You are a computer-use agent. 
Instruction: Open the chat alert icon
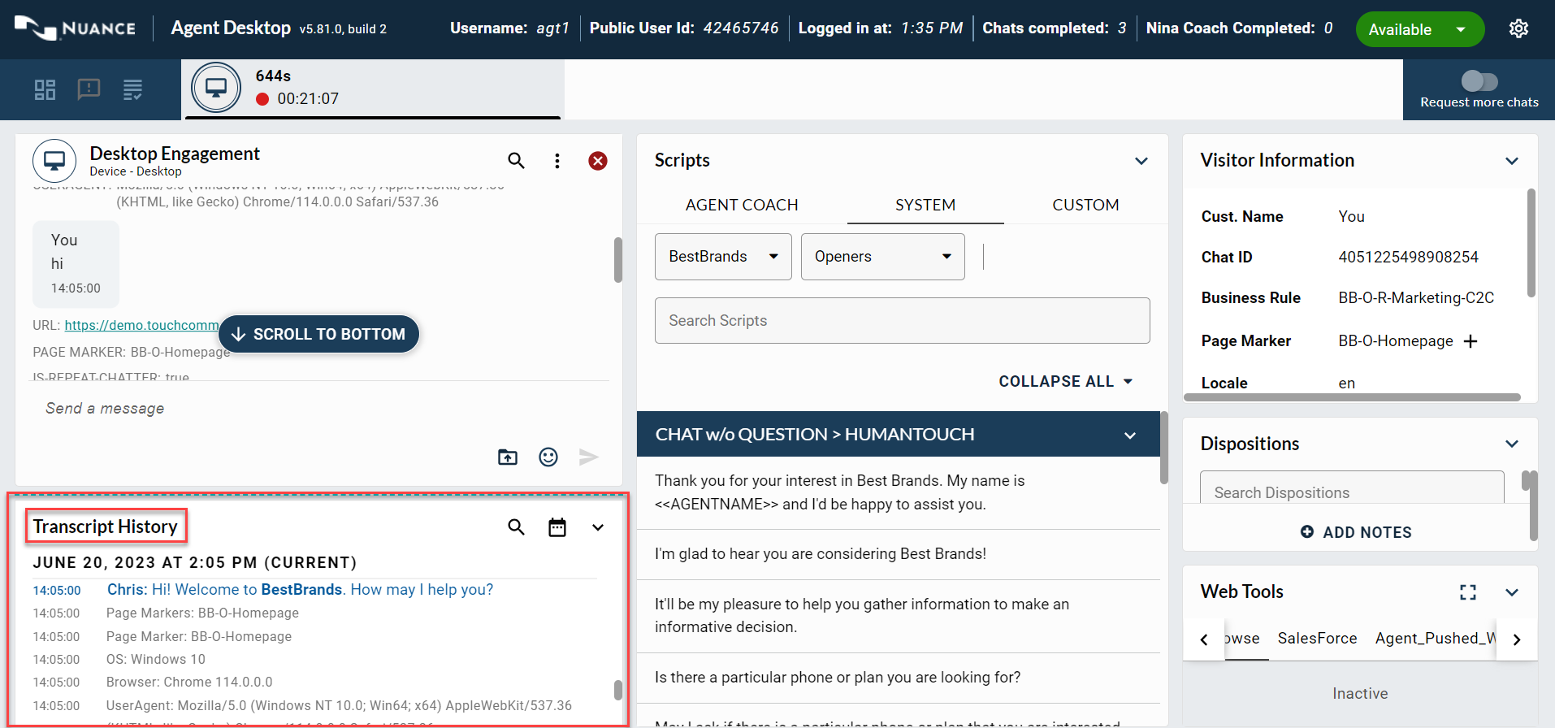pyautogui.click(x=89, y=89)
